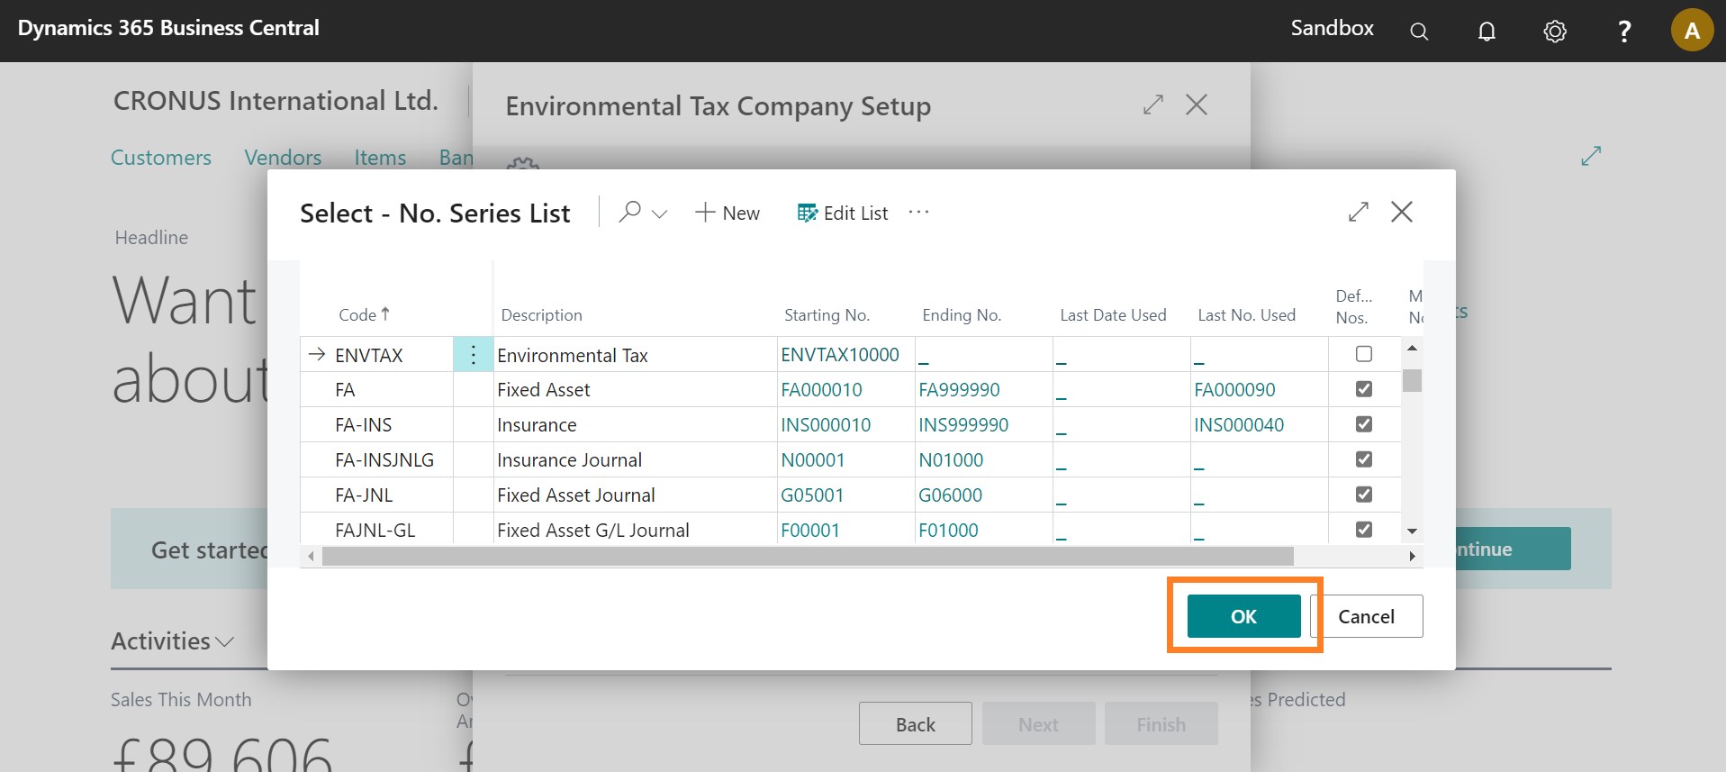Click the search magnifier icon in the top bar
1726x772 pixels.
pyautogui.click(x=1419, y=32)
